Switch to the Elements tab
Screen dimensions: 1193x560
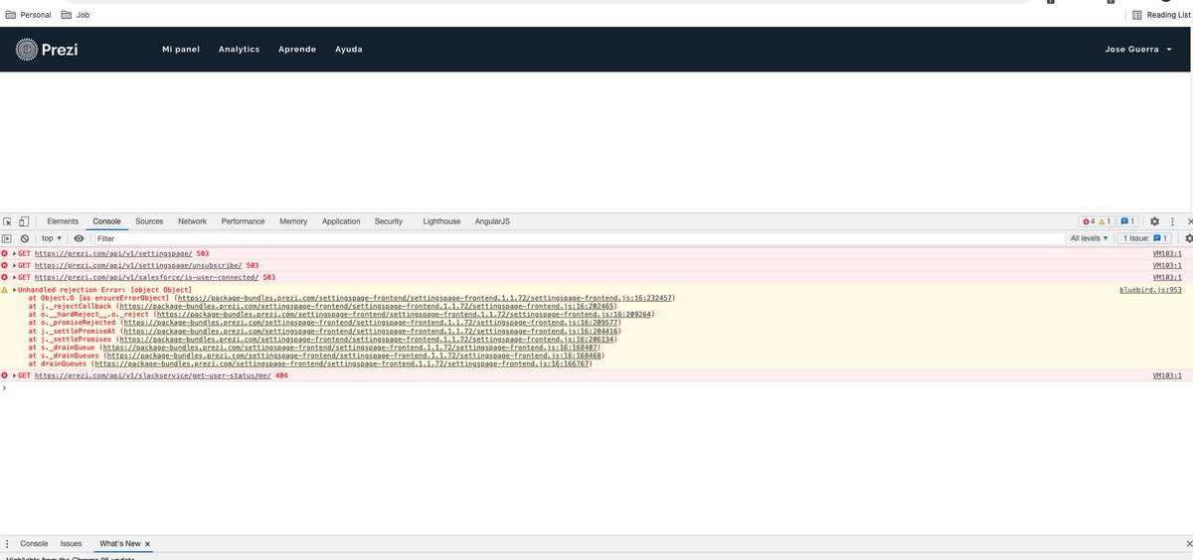point(63,221)
